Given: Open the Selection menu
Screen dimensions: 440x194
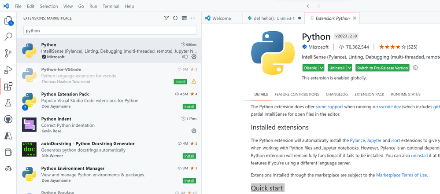Looking at the screenshot, I should (x=49, y=6).
